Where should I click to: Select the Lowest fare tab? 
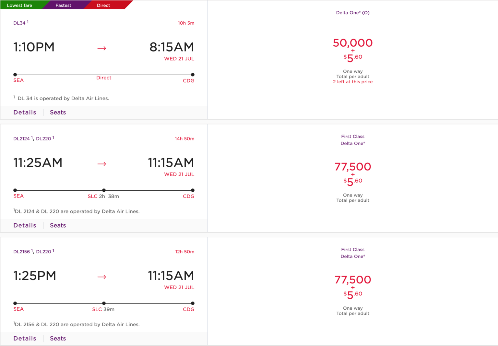tap(19, 5)
